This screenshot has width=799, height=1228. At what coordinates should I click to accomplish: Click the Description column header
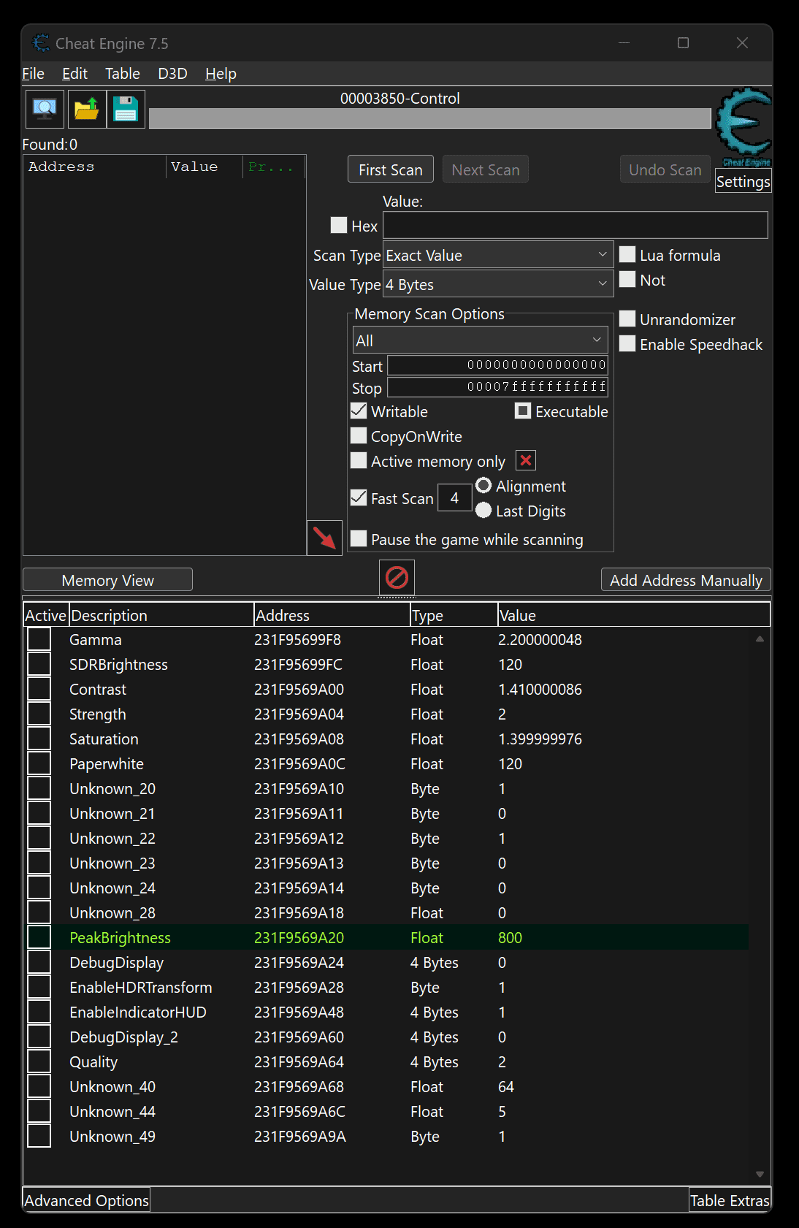161,615
